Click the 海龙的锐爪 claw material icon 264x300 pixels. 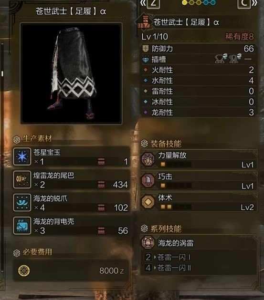coord(22,202)
